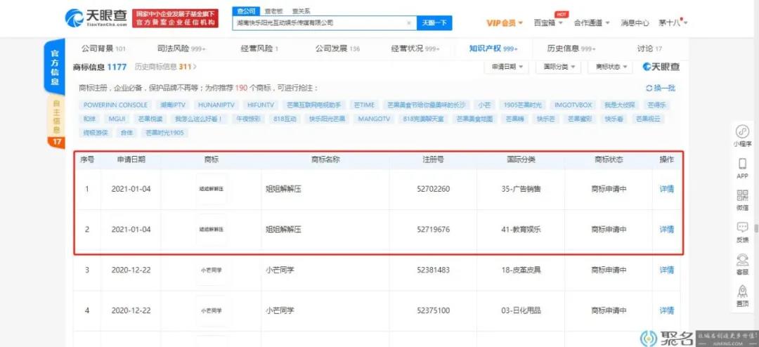
Task: Open the 反馈 feedback chat icon
Action: tap(742, 227)
